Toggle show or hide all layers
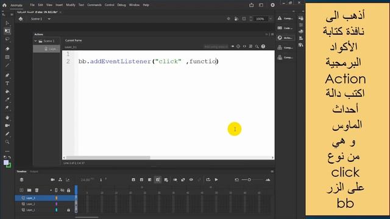Image resolution: width=390 pixels, height=219 pixels. (62, 190)
